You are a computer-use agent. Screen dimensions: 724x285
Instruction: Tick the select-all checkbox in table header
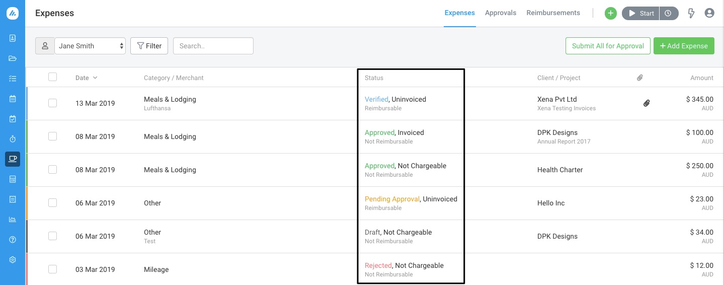click(52, 77)
